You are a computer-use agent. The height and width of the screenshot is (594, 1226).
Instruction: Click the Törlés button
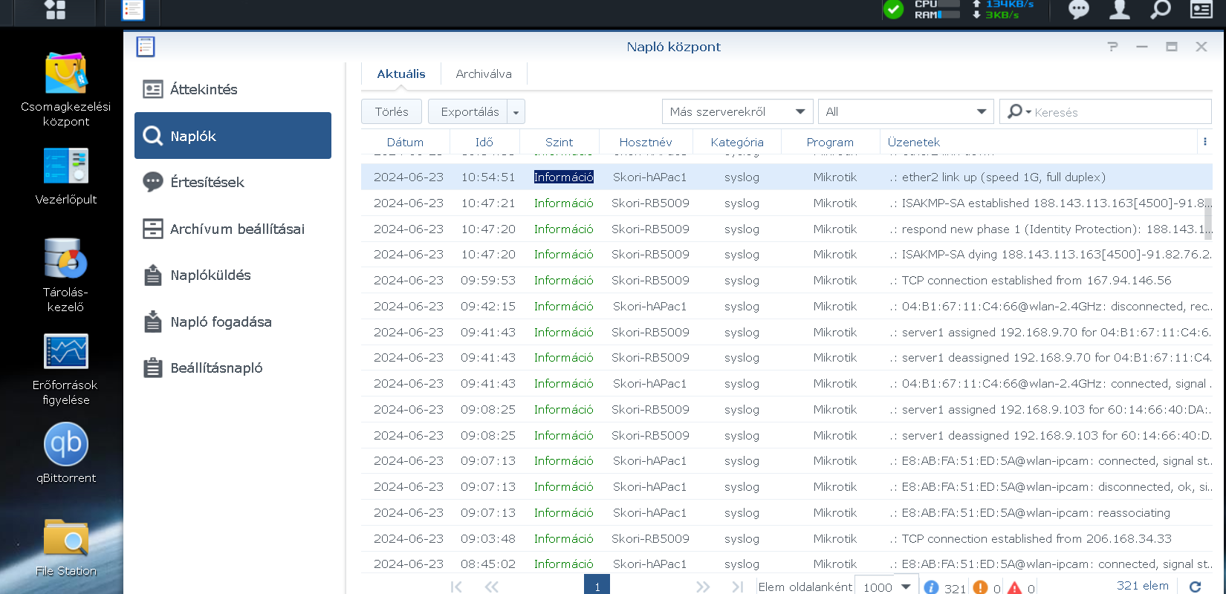coord(392,112)
